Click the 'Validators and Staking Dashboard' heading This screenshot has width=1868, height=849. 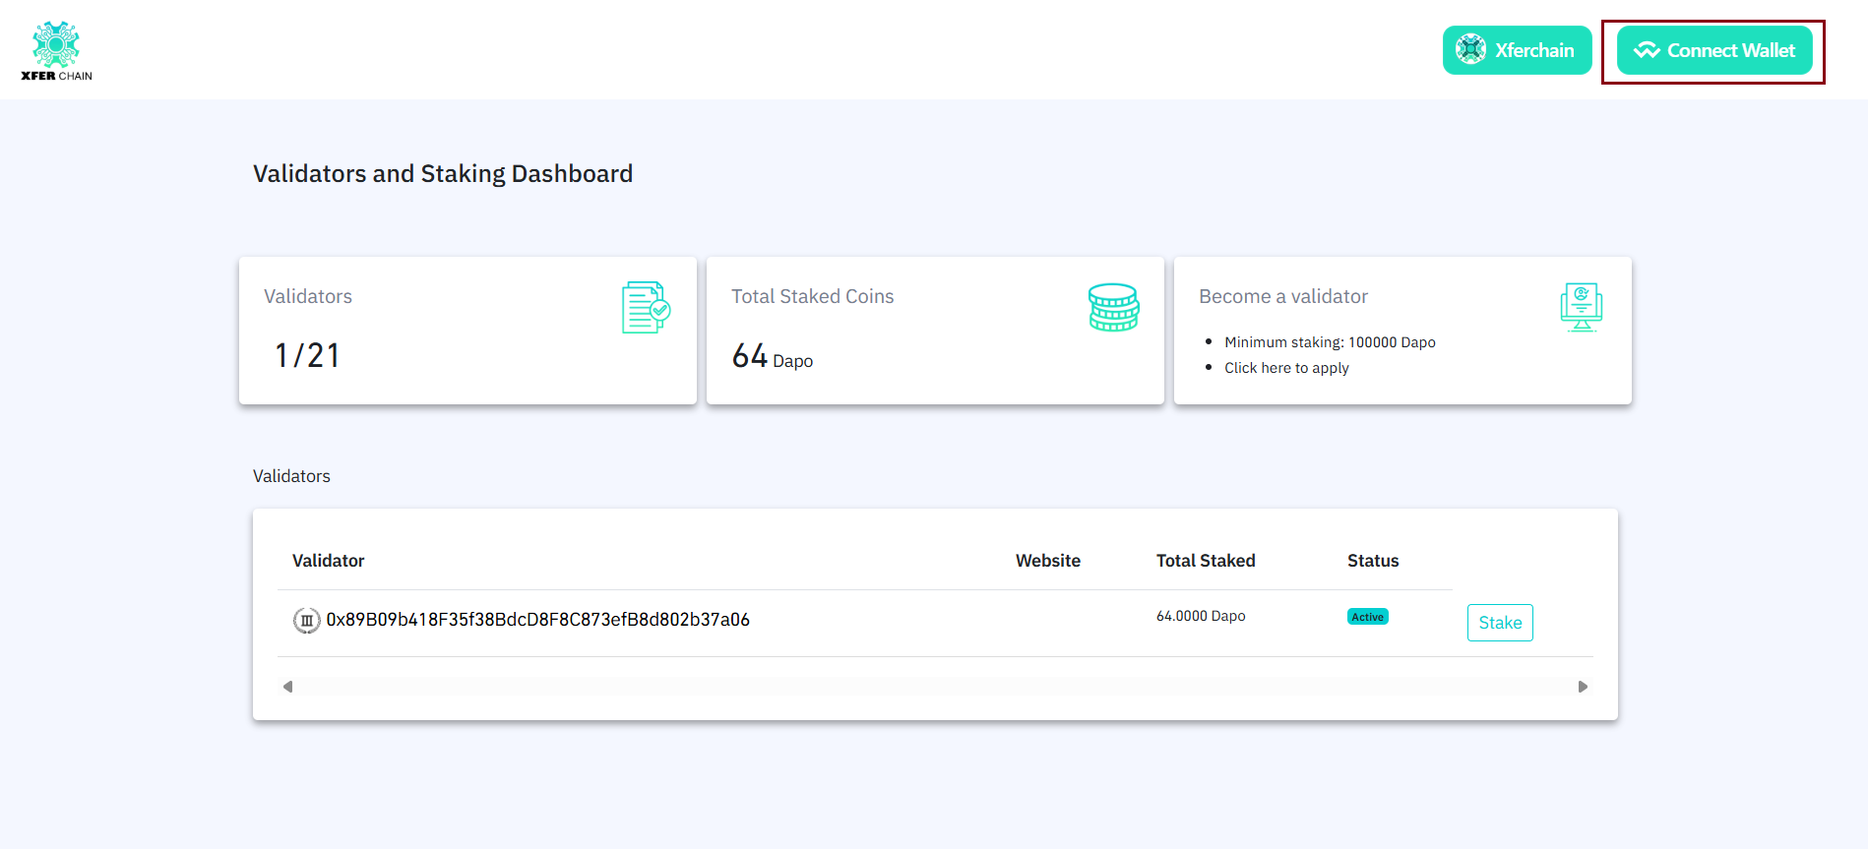443,174
